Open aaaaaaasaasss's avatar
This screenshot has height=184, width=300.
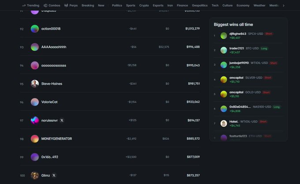35,65
